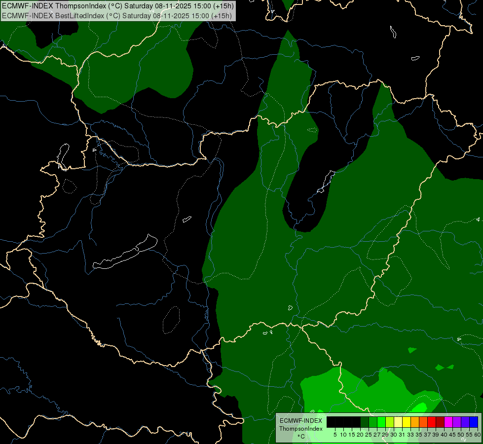Screen dimensions: 483x444
Task: Click the legend tick label 60
Action: pos(478,435)
